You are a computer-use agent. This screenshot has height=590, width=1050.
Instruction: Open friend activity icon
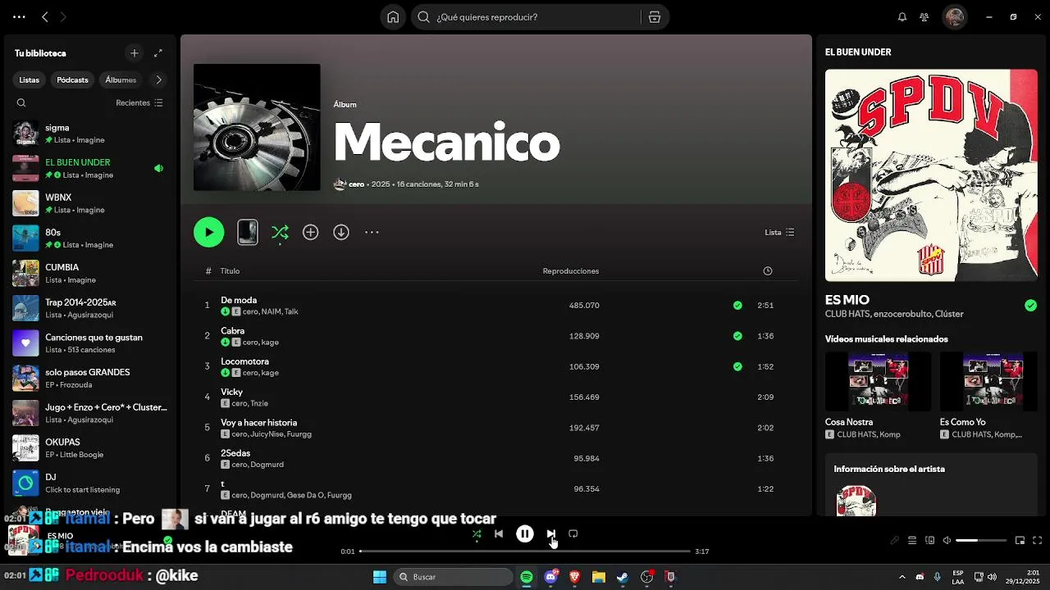pos(924,17)
